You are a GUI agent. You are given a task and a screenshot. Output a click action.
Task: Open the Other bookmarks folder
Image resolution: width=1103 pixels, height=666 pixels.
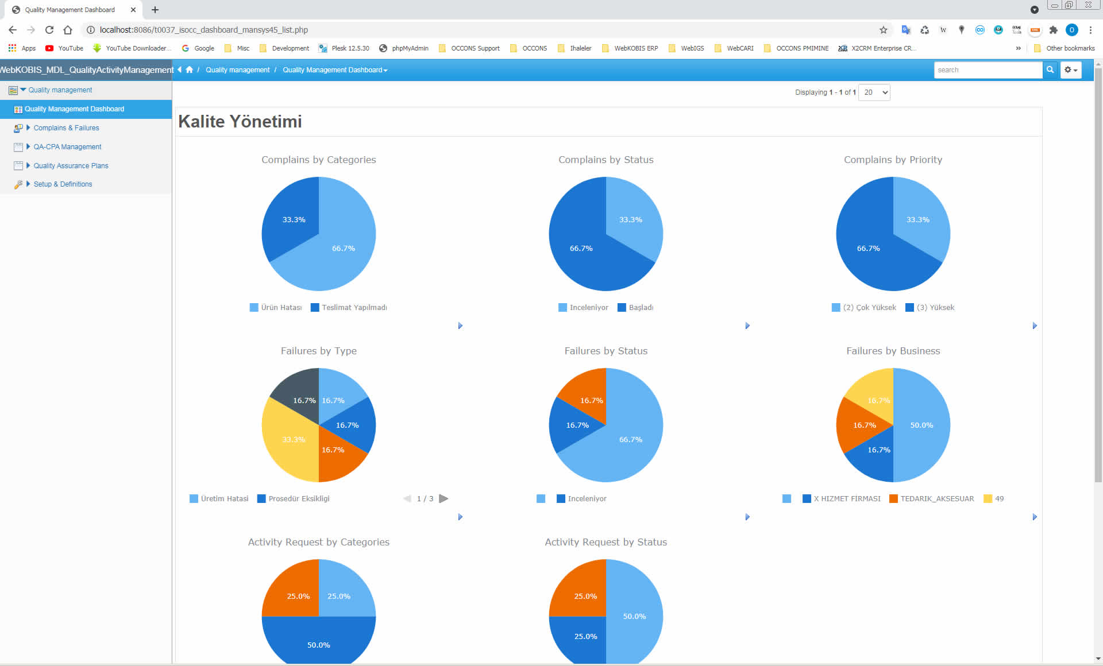click(x=1064, y=48)
